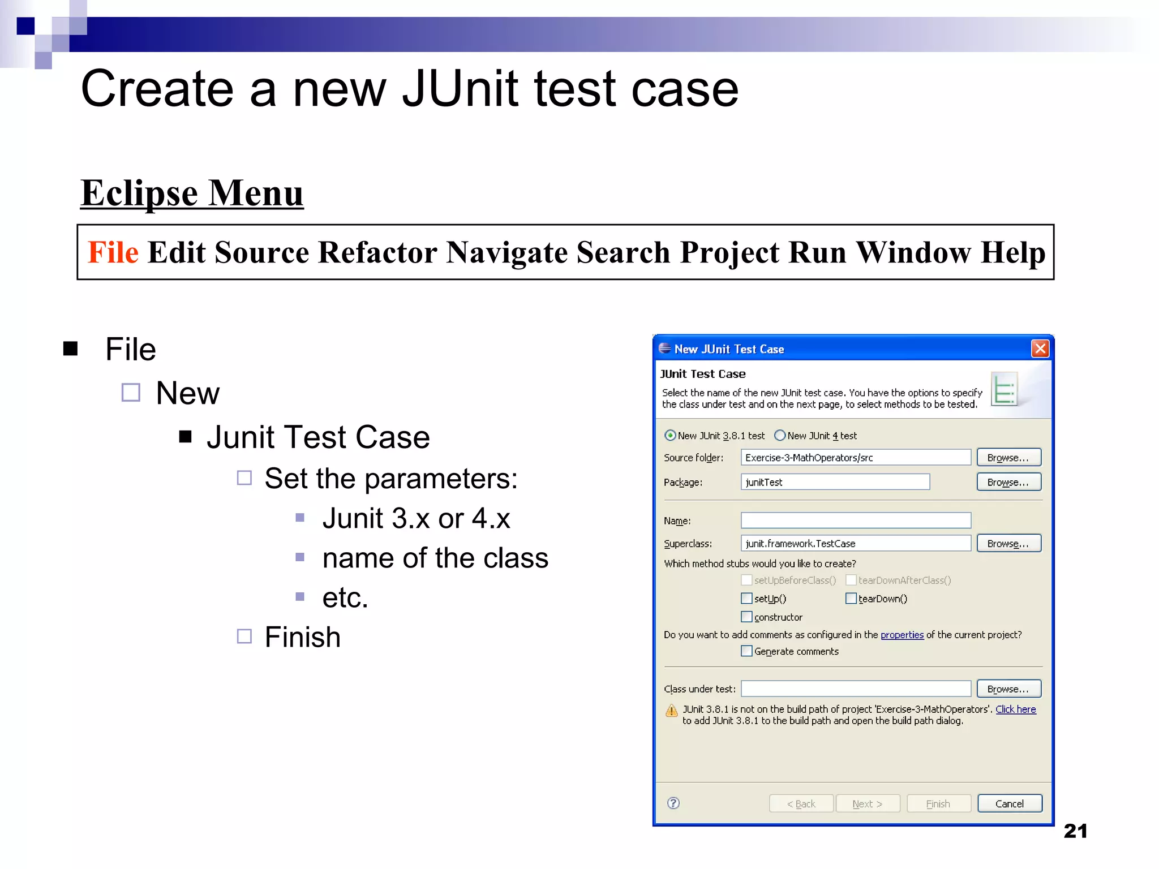Image resolution: width=1159 pixels, height=869 pixels.
Task: Focus the Class under test input field
Action: click(856, 689)
